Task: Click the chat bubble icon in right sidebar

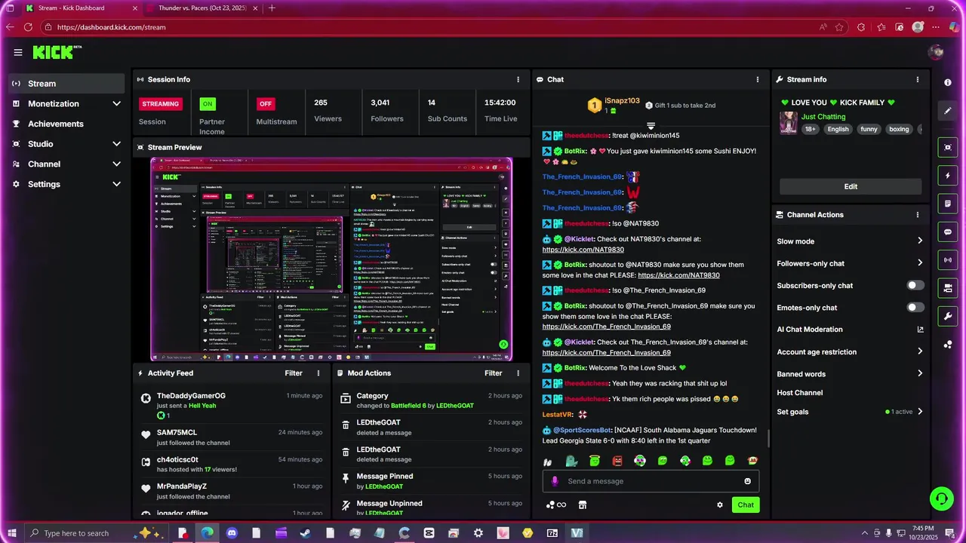Action: click(x=948, y=232)
